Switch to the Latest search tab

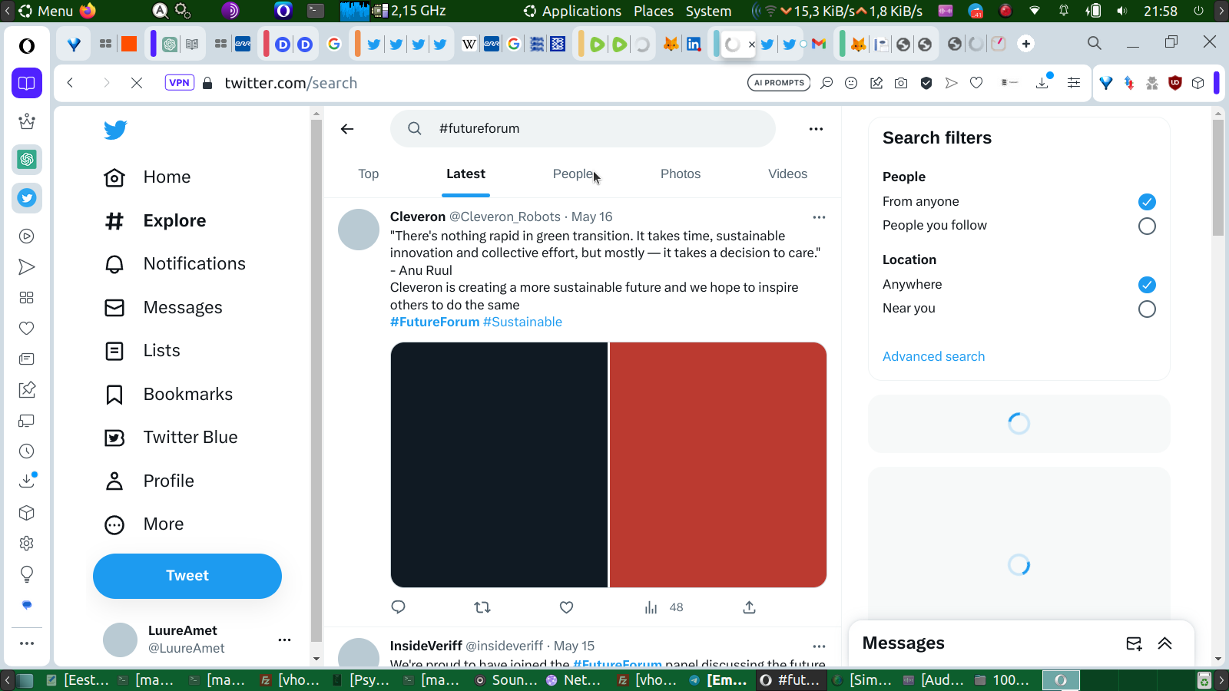click(x=465, y=174)
